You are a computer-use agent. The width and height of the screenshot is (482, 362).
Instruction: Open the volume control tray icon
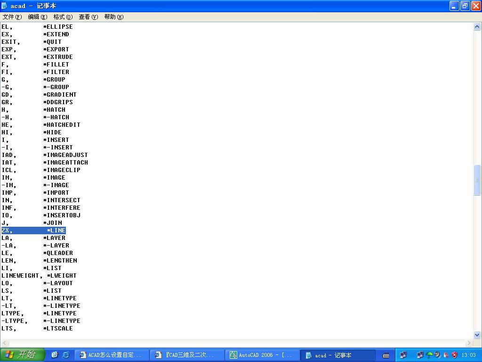pos(437,354)
